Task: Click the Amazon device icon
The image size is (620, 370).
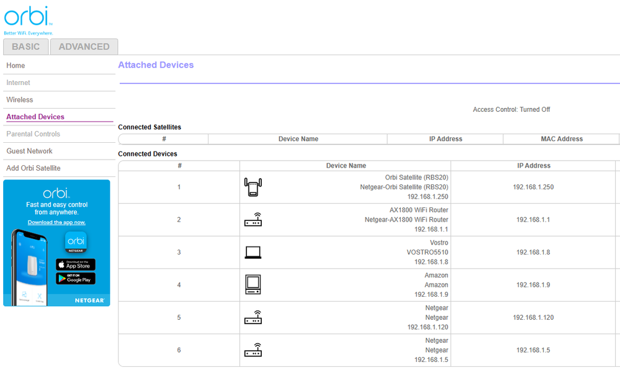Action: point(253,284)
